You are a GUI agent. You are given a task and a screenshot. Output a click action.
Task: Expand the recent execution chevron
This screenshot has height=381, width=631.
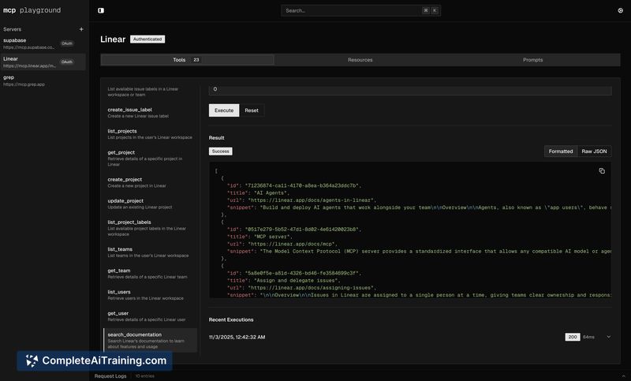pyautogui.click(x=608, y=337)
